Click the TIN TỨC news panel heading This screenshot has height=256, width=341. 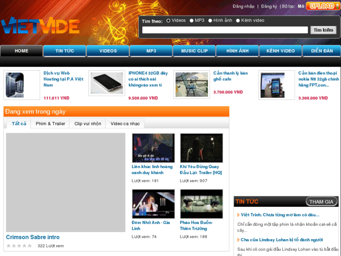pyautogui.click(x=247, y=202)
